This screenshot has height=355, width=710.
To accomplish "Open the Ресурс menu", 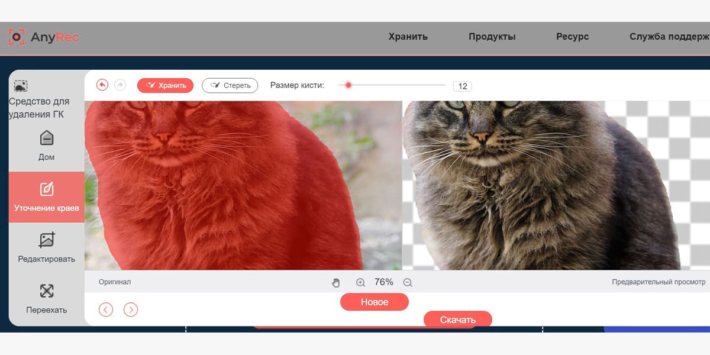I will pyautogui.click(x=572, y=37).
